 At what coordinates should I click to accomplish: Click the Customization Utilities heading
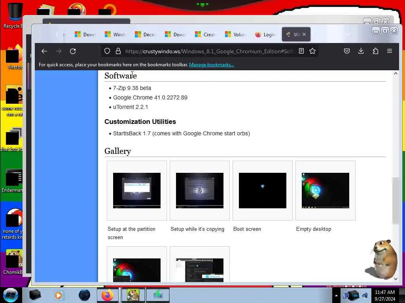tap(140, 122)
